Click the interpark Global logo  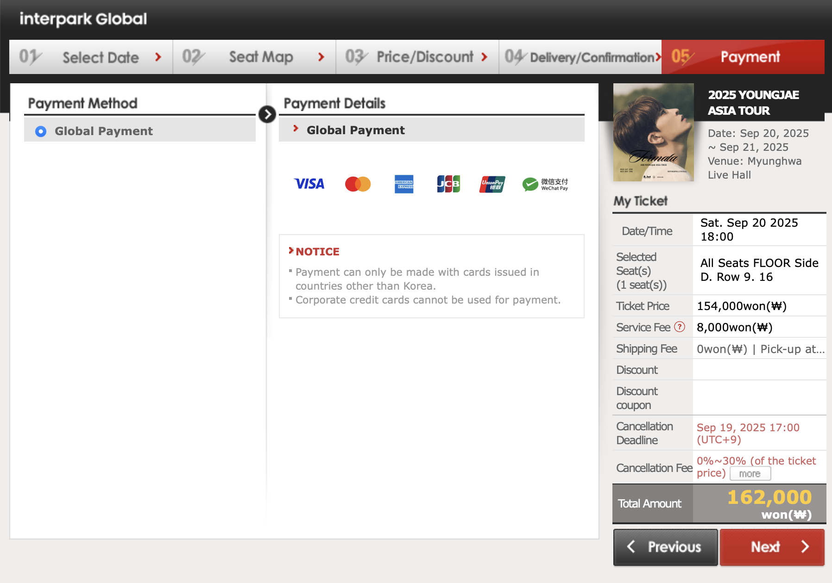coord(83,19)
